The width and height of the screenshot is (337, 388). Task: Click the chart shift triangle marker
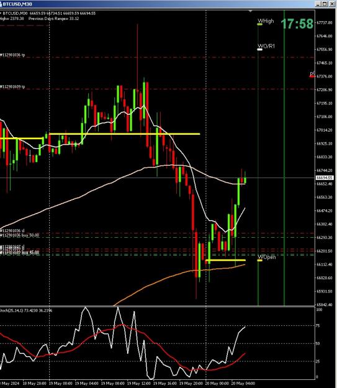pyautogui.click(x=250, y=11)
